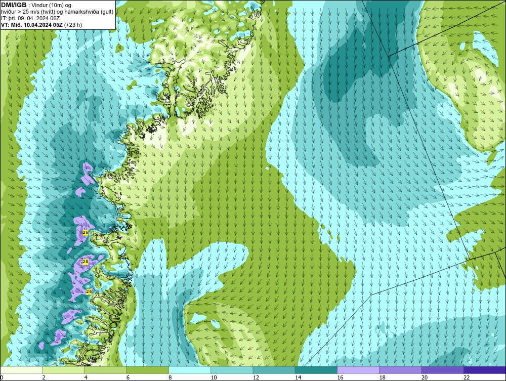Pick the 12–14 m/s teal legend swatch
Image resolution: width=506 pixels, height=381 pixels.
pyautogui.click(x=274, y=370)
